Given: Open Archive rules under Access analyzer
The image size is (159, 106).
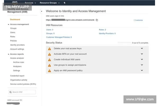Looking at the screenshot, I should (x=19, y=62).
